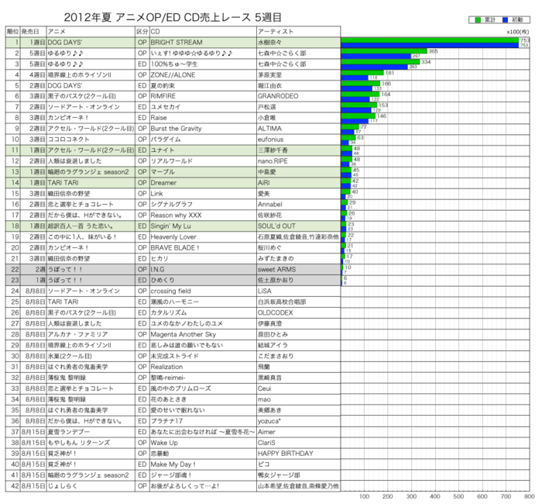Image resolution: width=542 pixels, height=504 pixels.
Task: Select artist cell 水樹奈々
Action: [x=299, y=42]
